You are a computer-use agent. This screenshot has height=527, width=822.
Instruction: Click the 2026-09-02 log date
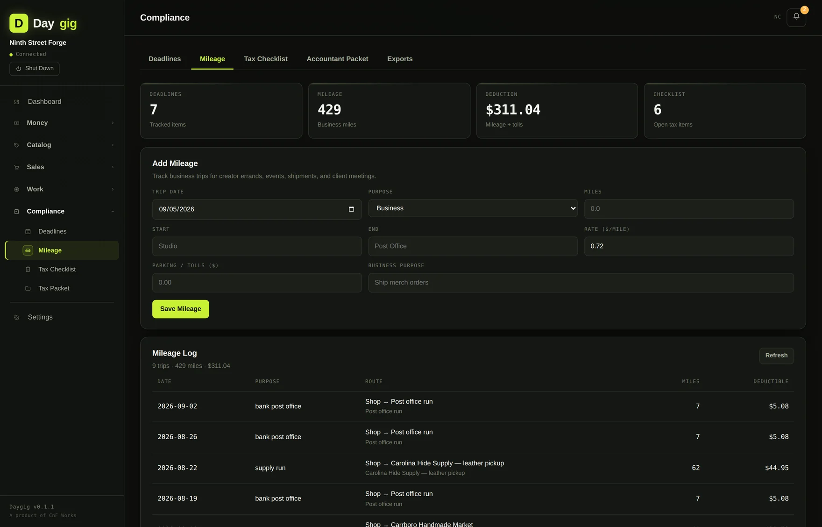click(x=177, y=406)
